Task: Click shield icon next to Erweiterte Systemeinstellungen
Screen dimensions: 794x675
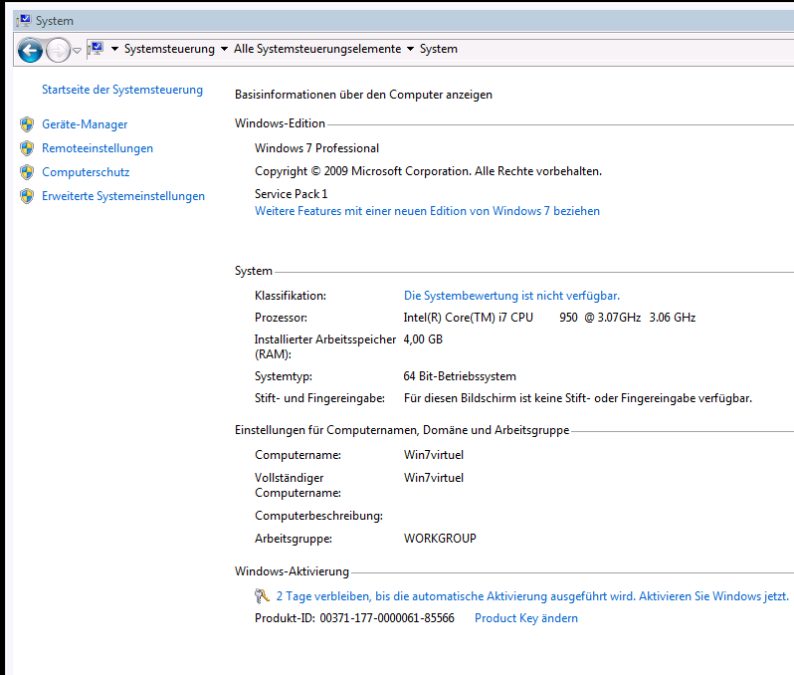Action: pos(27,195)
